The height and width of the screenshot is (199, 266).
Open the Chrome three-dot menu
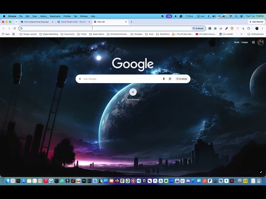[x=262, y=29]
